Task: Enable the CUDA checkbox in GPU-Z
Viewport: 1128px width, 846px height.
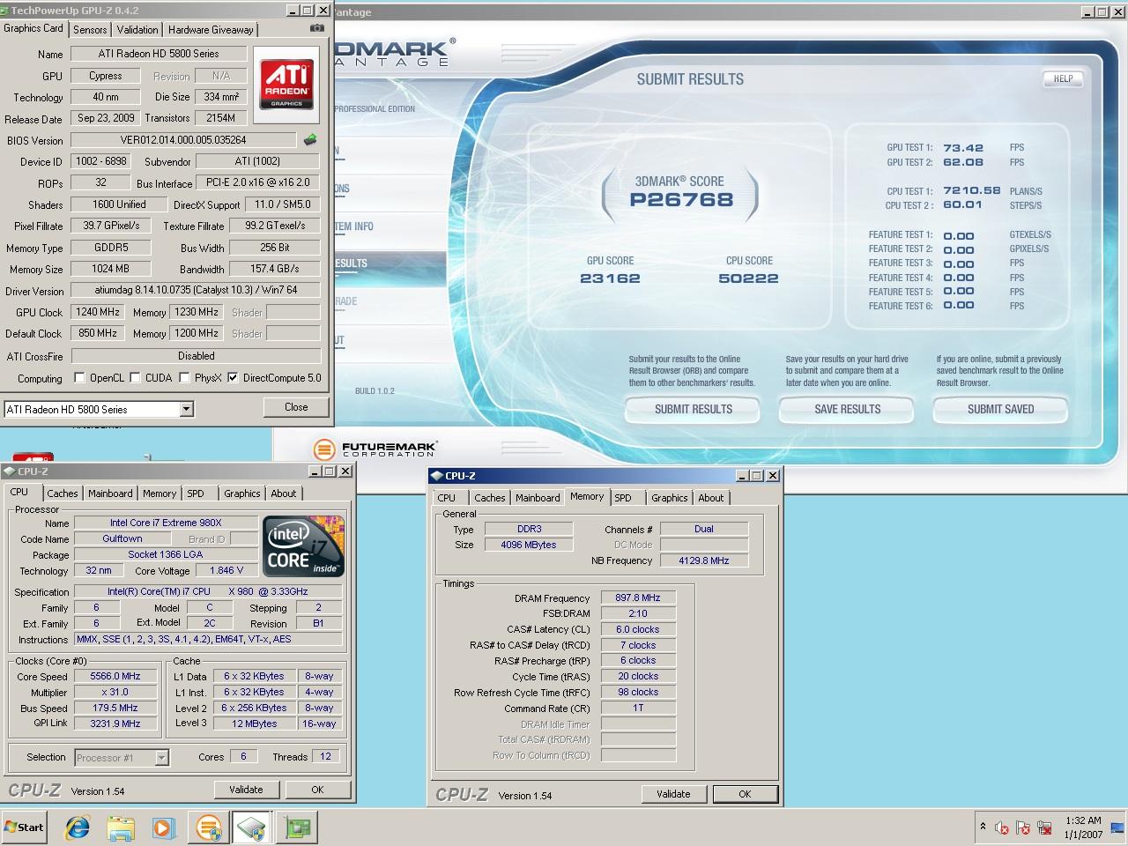Action: pyautogui.click(x=136, y=378)
